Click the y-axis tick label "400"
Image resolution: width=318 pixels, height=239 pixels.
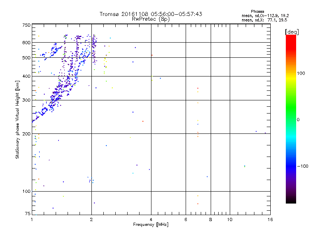[x=26, y=76]
